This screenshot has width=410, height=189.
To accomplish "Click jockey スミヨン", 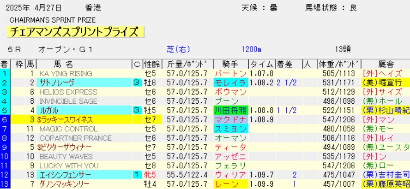I will click(x=230, y=129).
